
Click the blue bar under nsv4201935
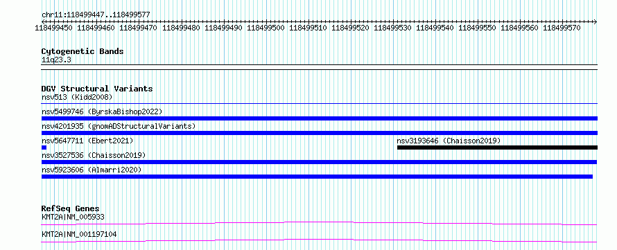click(x=319, y=133)
